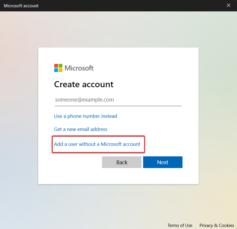This screenshot has width=237, height=229.
Task: Click the underline beneath the email field
Action: coord(118,105)
